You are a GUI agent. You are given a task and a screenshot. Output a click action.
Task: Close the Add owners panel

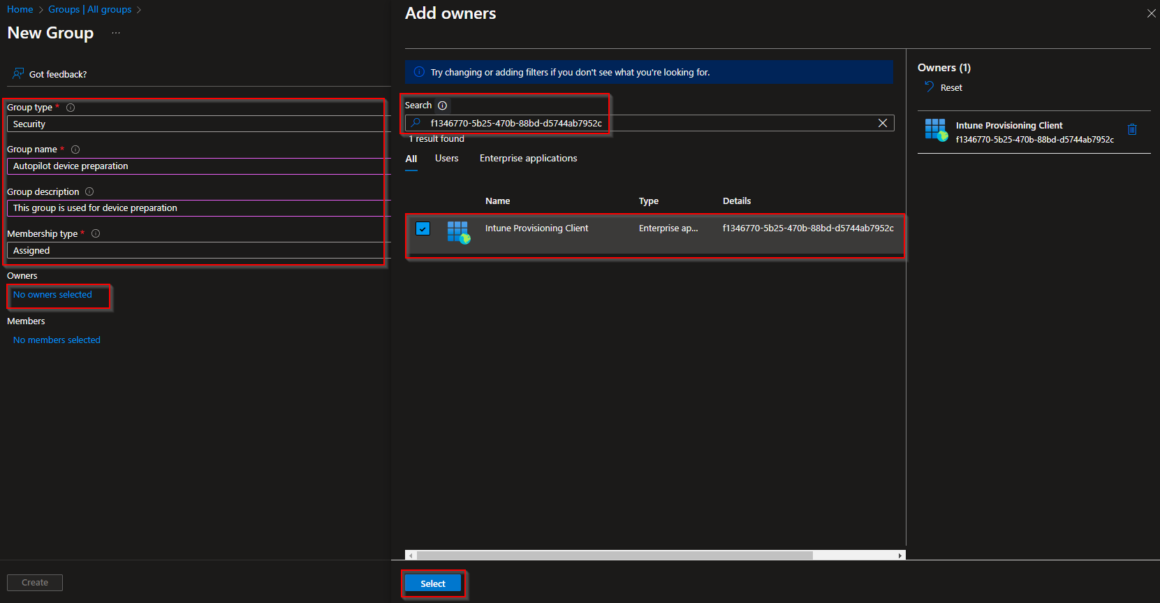tap(1151, 13)
